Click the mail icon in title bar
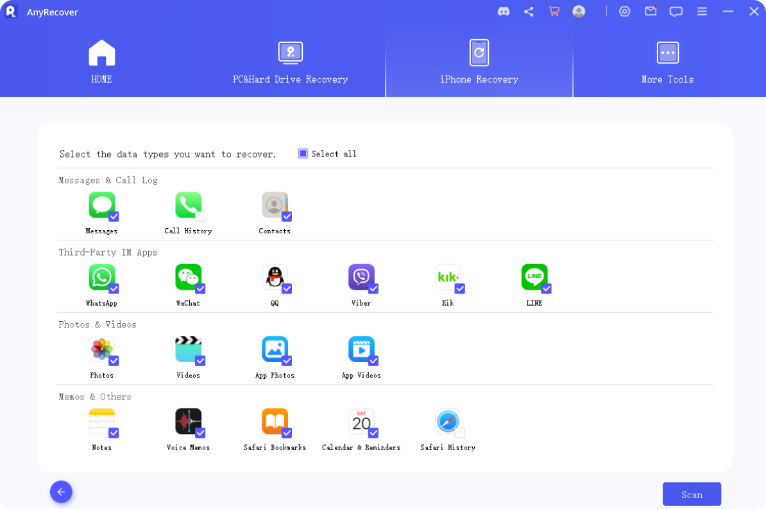Screen dimensions: 766x509 point(651,12)
